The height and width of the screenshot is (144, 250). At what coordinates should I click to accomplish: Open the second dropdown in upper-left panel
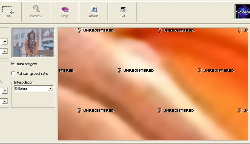coord(5,51)
